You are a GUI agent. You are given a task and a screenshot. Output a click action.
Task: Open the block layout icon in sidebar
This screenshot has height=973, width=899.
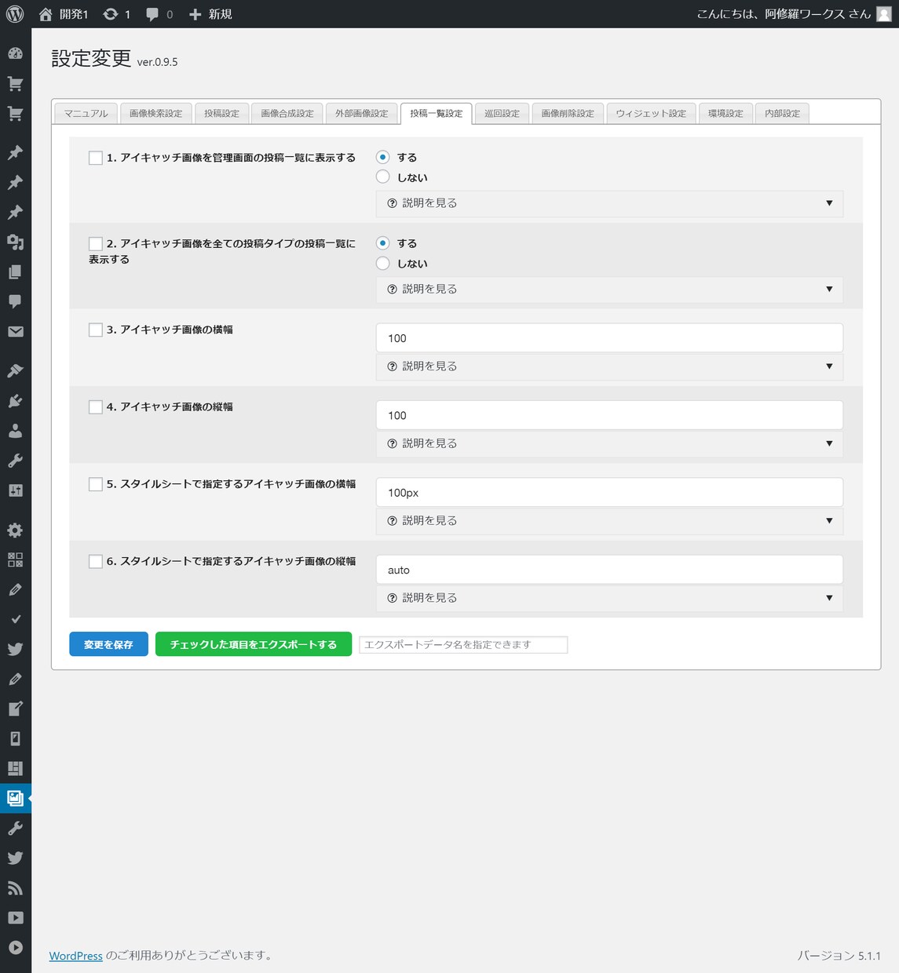(x=15, y=768)
